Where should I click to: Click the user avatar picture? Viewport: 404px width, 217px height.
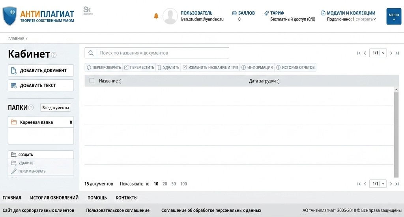coord(170,16)
